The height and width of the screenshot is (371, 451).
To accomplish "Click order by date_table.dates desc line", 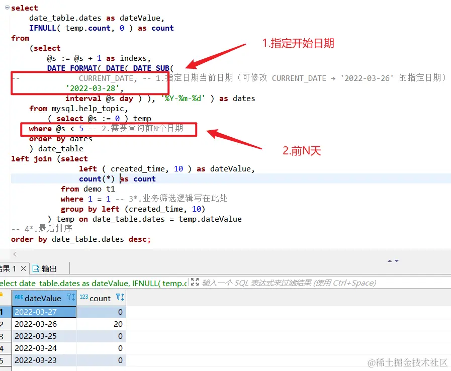I will coord(80,239).
